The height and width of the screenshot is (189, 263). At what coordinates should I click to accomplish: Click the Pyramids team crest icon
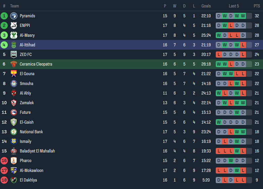(13, 16)
